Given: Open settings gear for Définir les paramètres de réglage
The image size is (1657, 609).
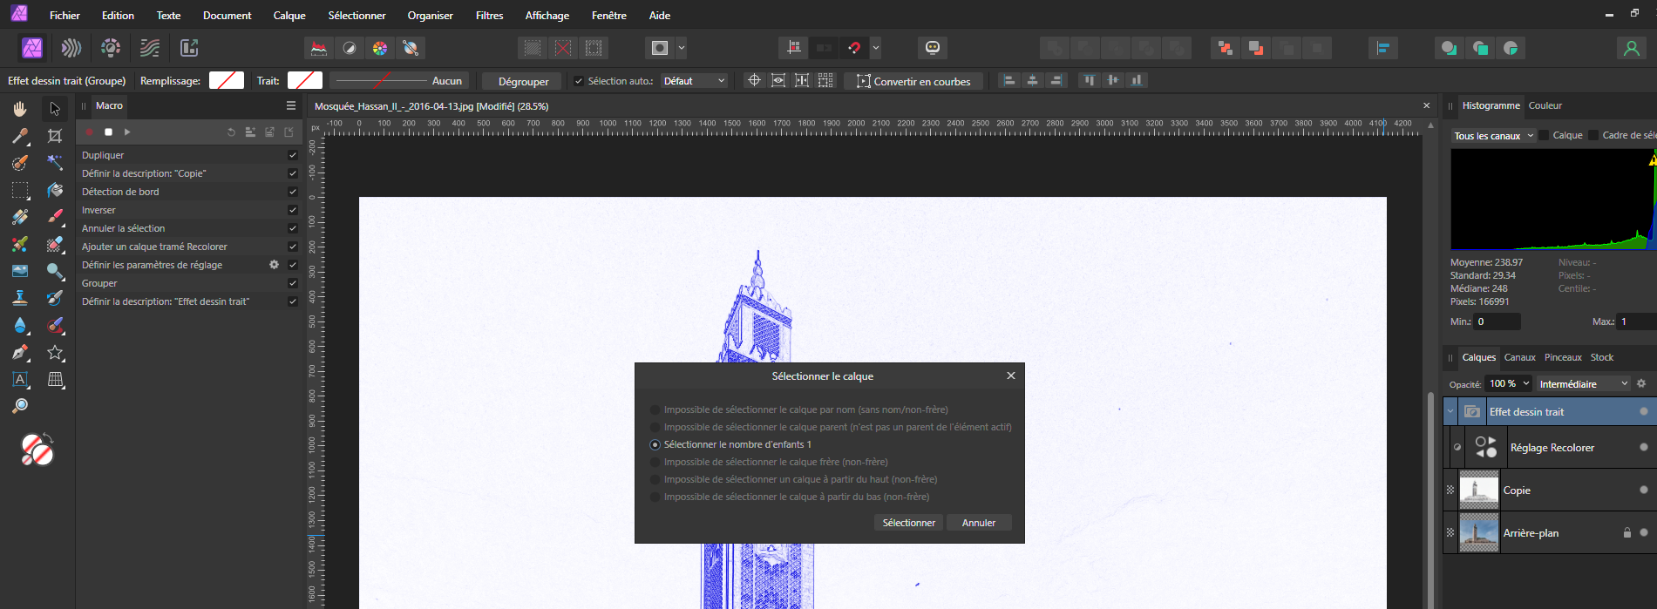Looking at the screenshot, I should (x=274, y=265).
